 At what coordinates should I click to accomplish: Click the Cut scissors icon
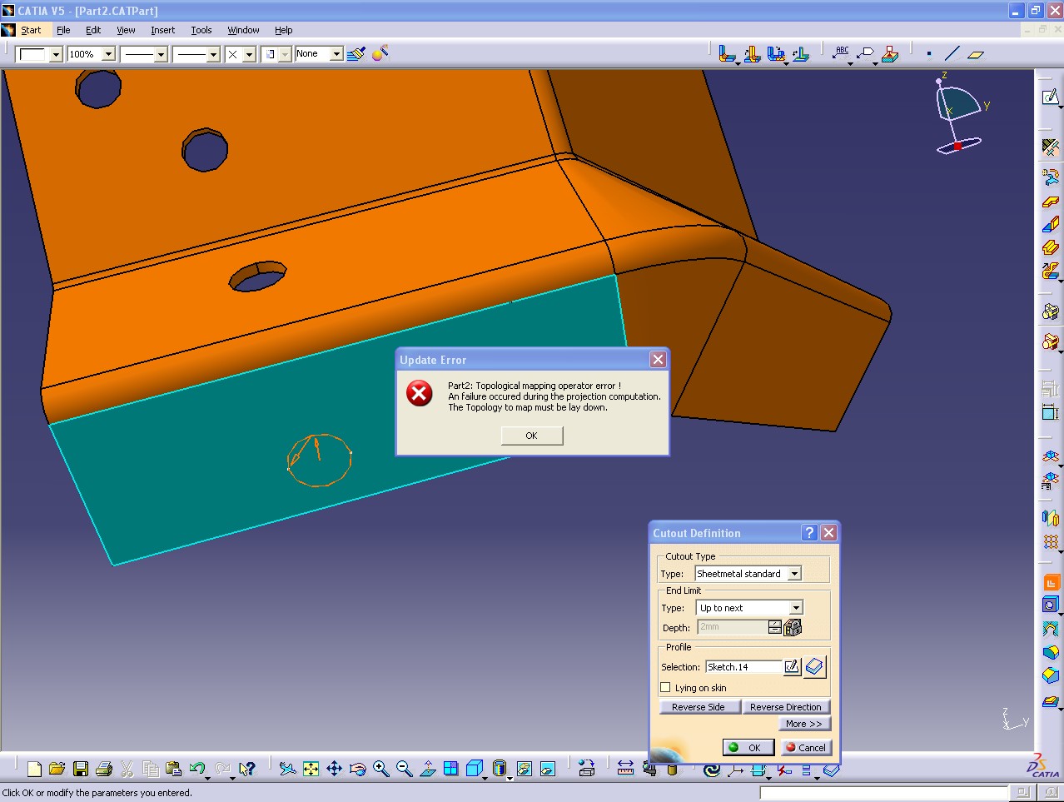point(127,769)
